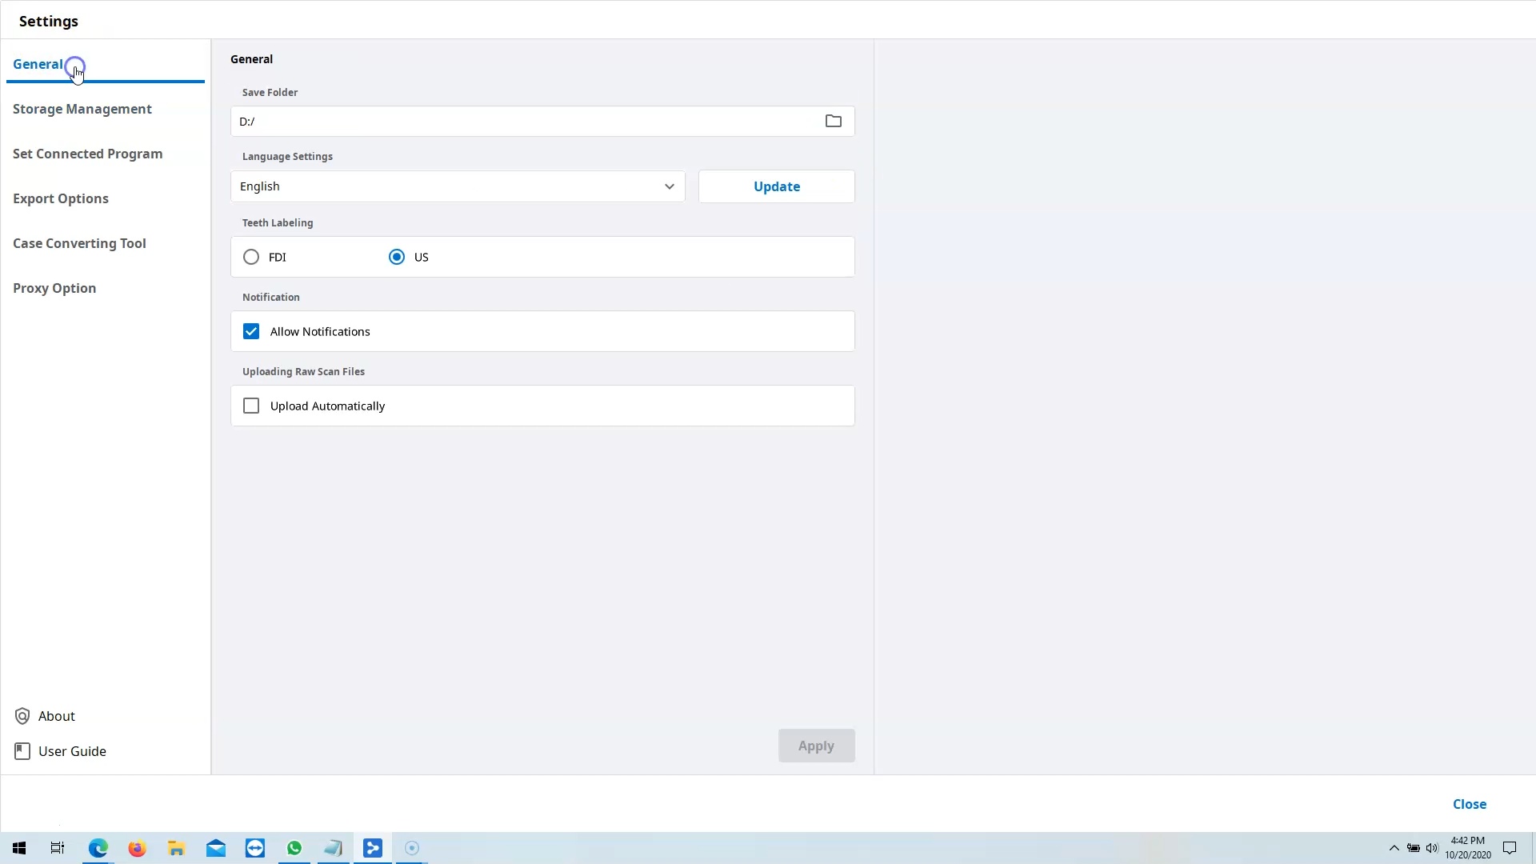Click the Save Folder browse folder icon
The height and width of the screenshot is (864, 1536).
click(833, 121)
